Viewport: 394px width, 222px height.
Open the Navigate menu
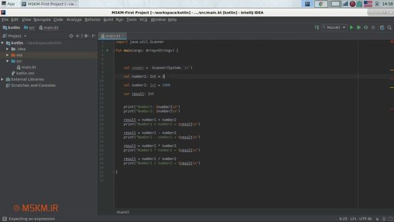tap(42, 20)
